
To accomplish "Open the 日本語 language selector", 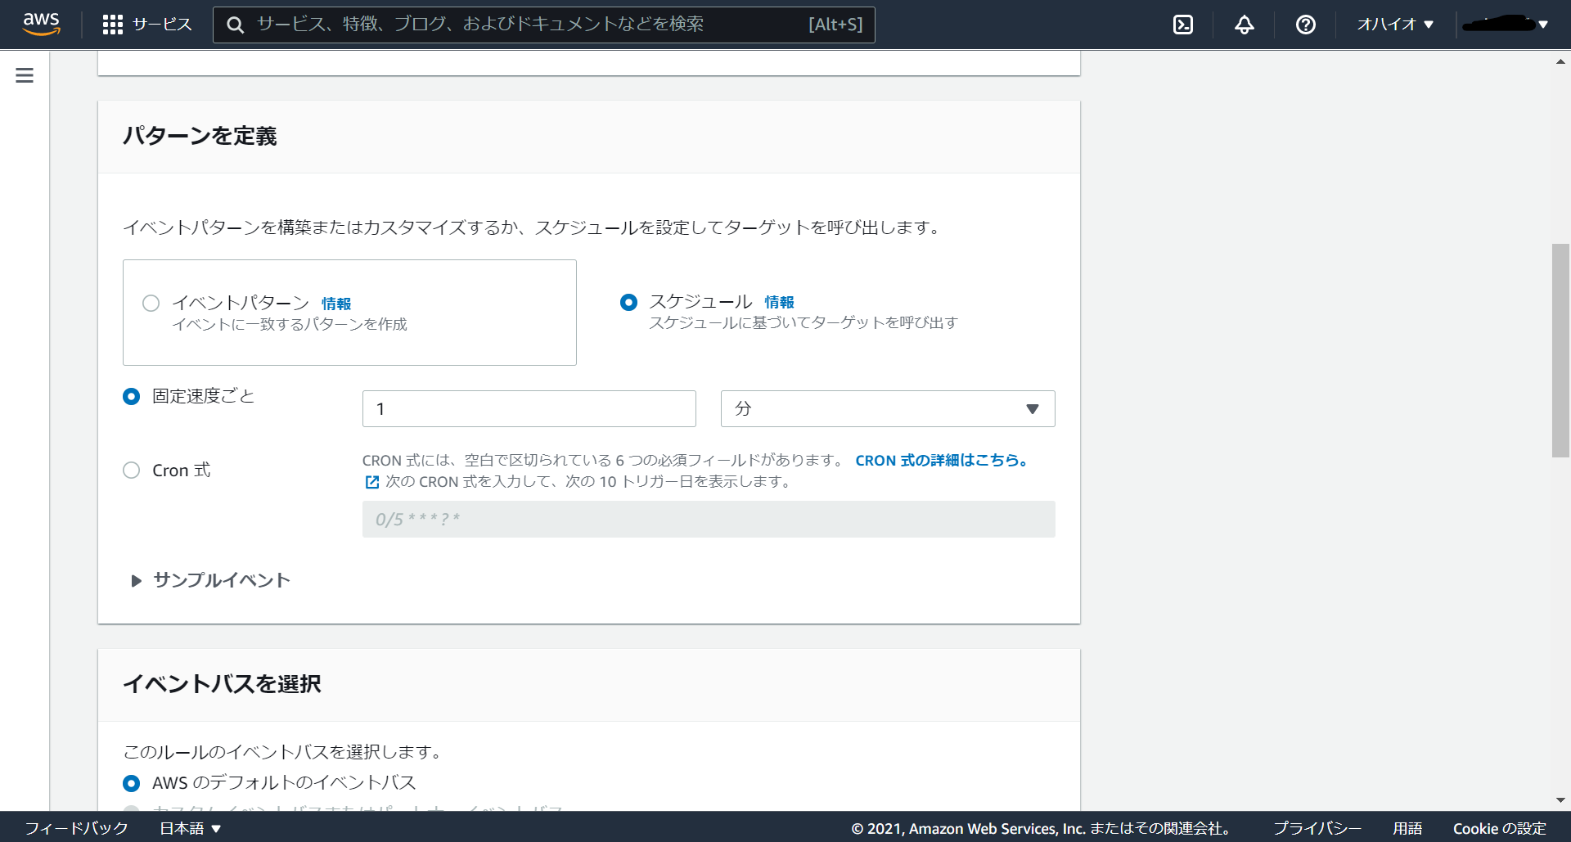I will 188,828.
